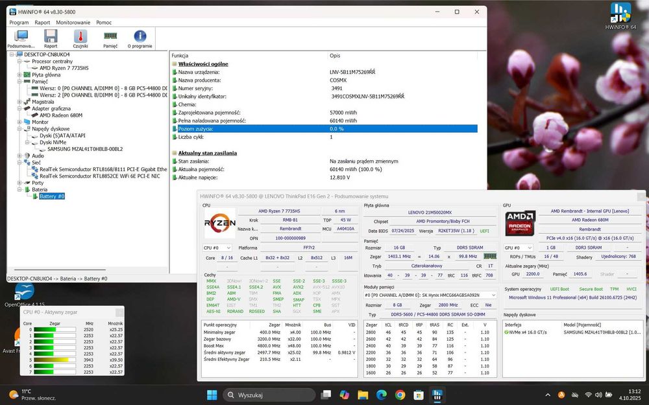
Task: Open the volume tray icon
Action: (x=598, y=395)
